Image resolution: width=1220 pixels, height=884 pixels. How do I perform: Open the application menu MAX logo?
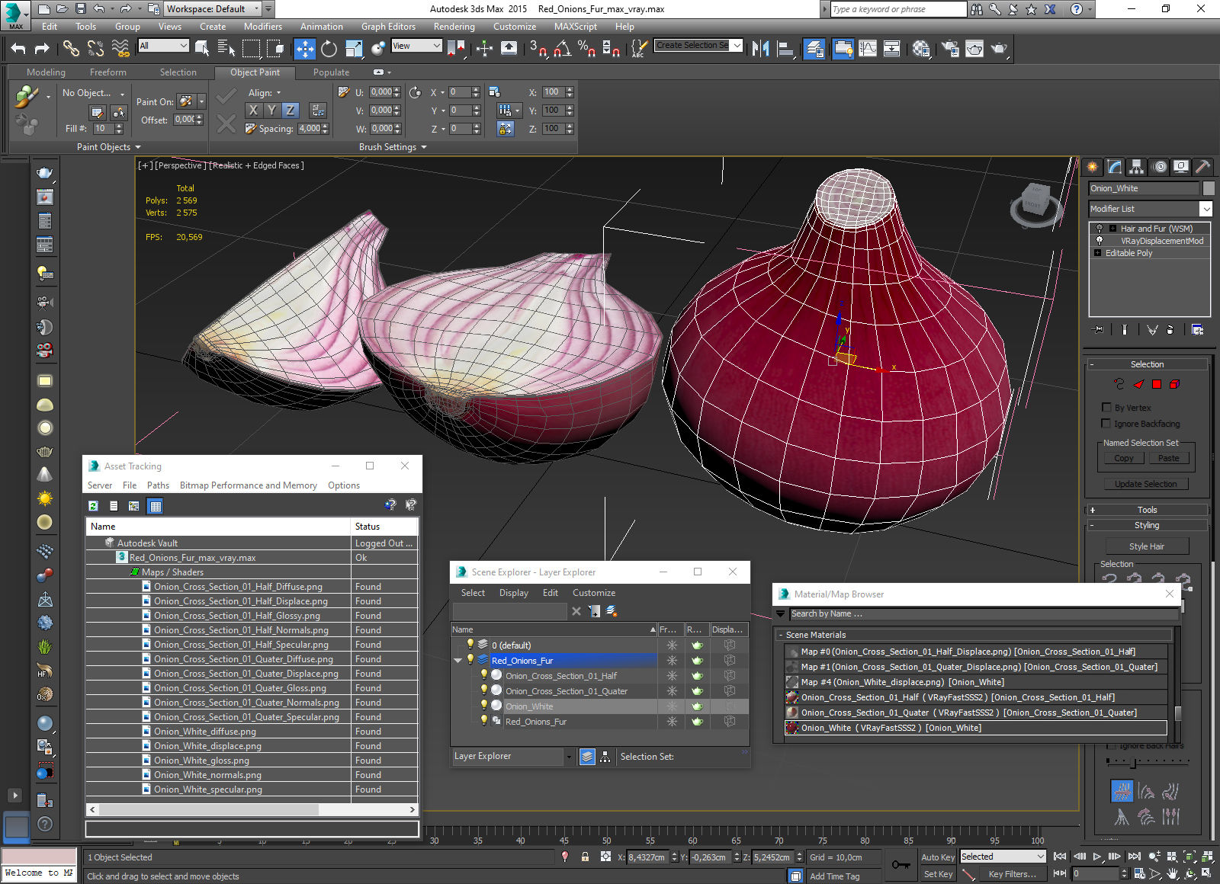(14, 14)
